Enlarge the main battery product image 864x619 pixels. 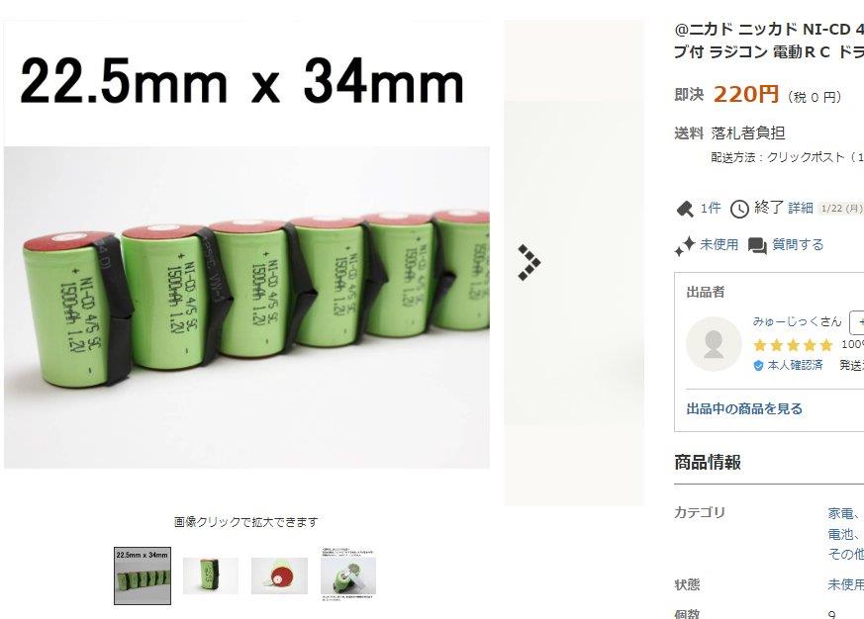[246, 244]
